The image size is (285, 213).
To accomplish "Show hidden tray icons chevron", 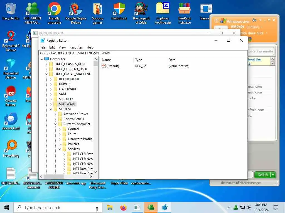I will [x=229, y=207].
